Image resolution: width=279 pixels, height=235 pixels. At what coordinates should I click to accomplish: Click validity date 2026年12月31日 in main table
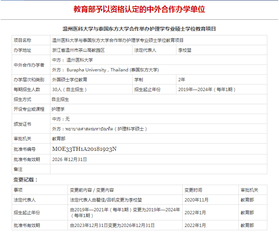coord(70,159)
